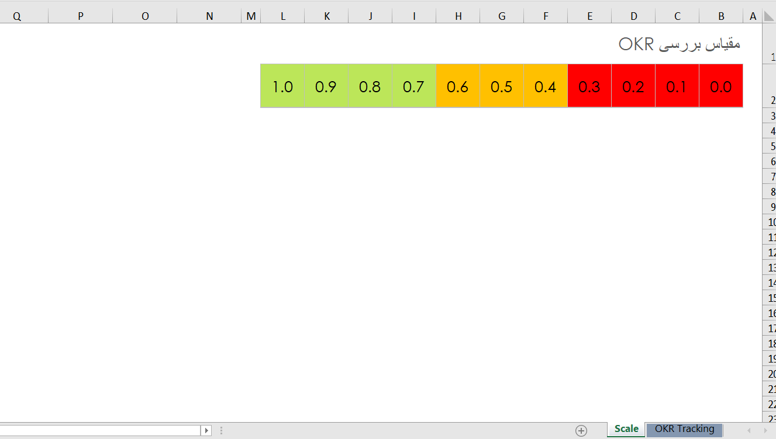Screen dimensions: 776x439
Task: Click the horizontal scrollbar right arrow
Action: [x=206, y=430]
